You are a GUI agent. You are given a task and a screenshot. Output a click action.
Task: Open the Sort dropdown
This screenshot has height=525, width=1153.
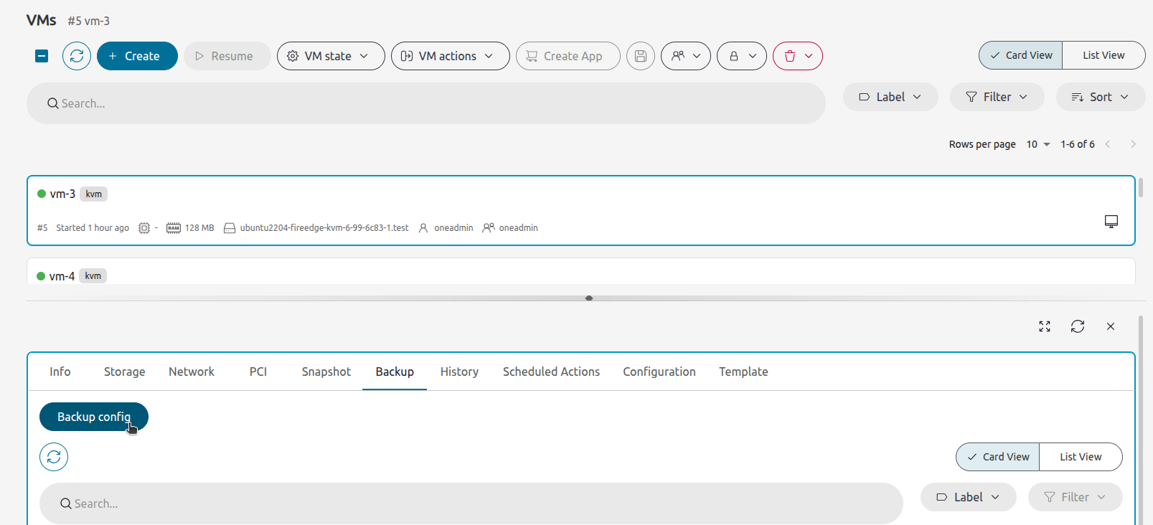[1100, 97]
